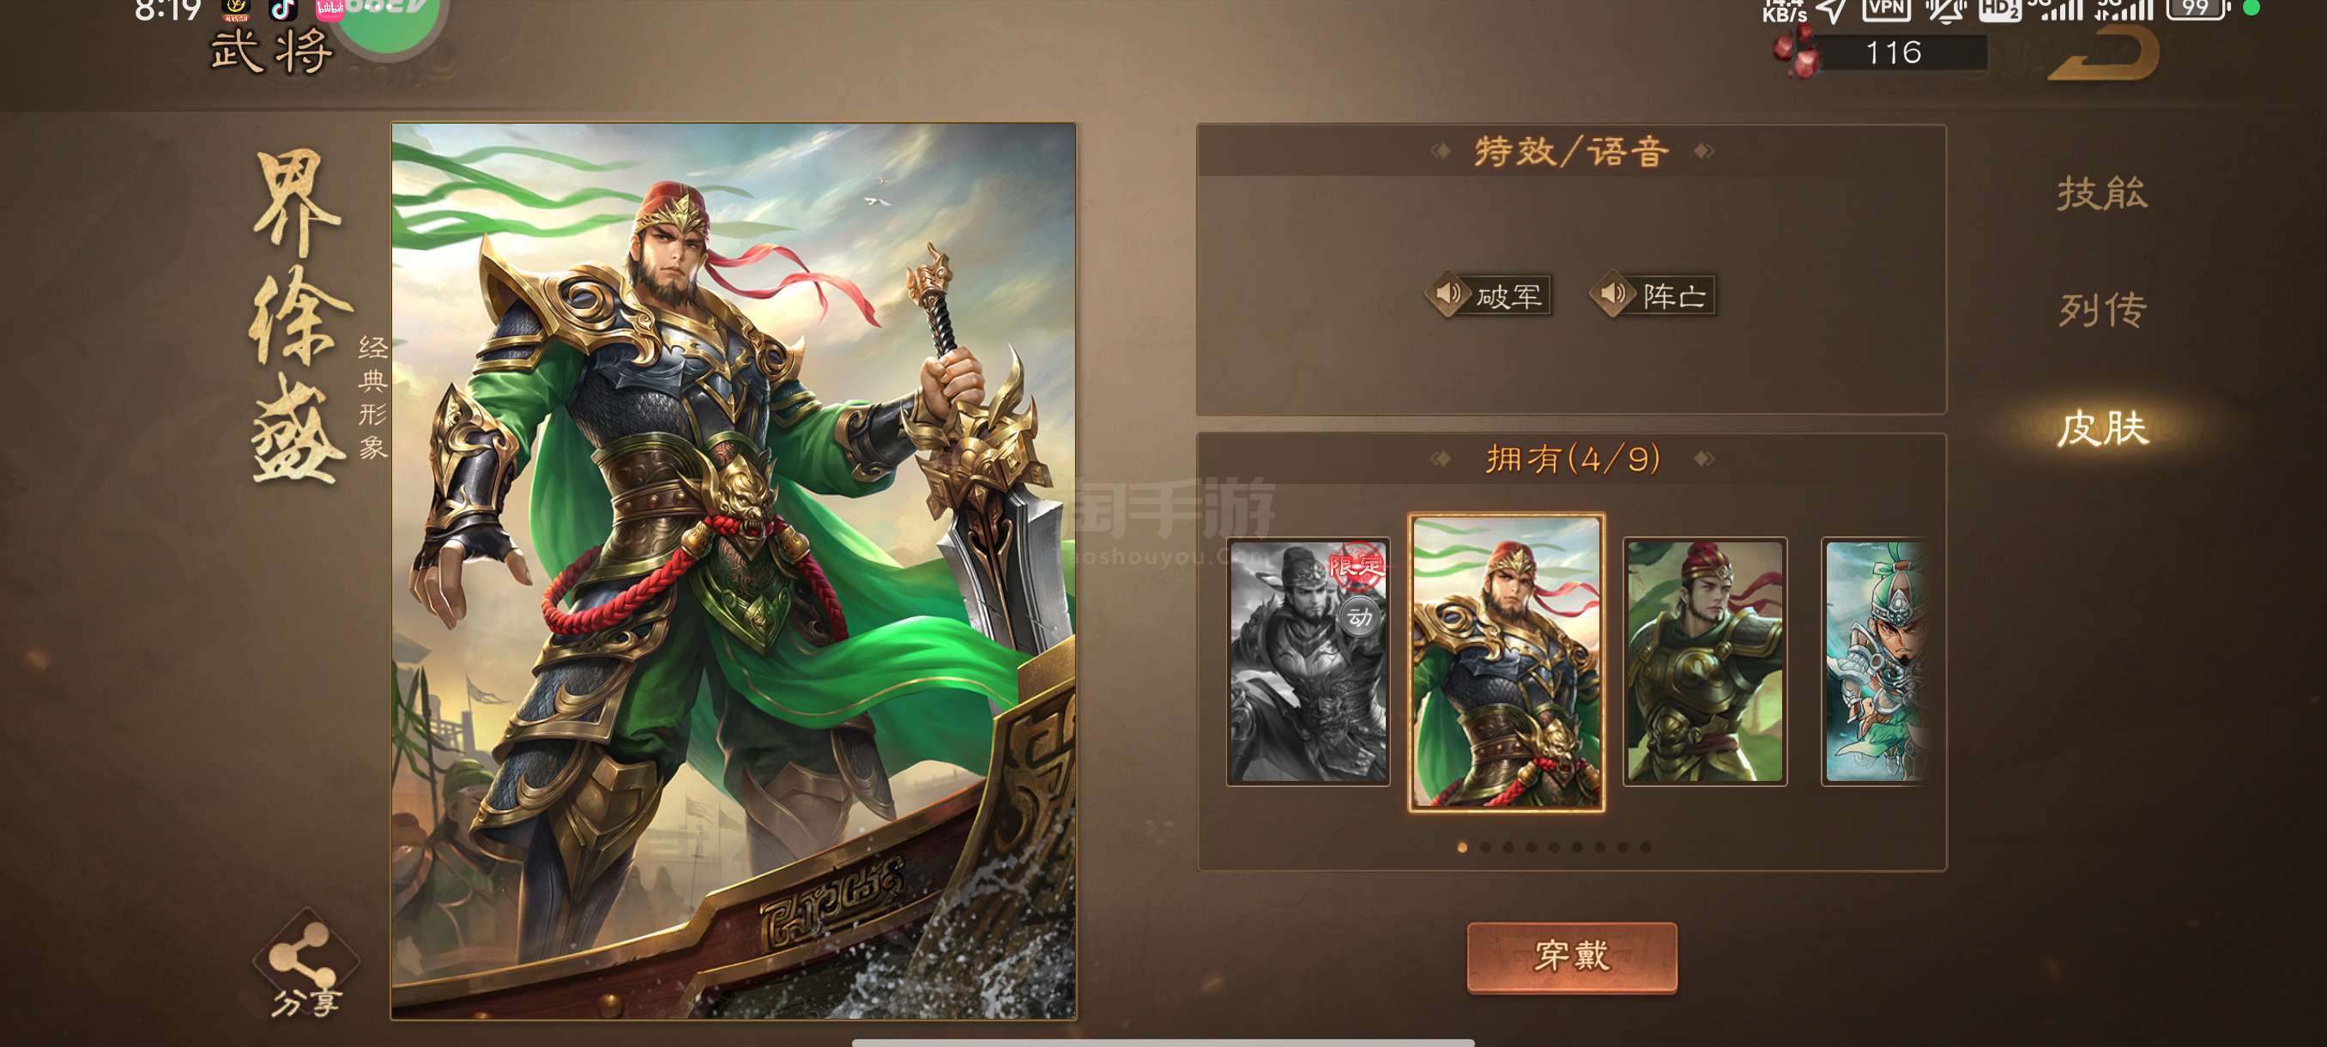Choose the third dark green skin thumbnail
The height and width of the screenshot is (1047, 2327).
1705,663
